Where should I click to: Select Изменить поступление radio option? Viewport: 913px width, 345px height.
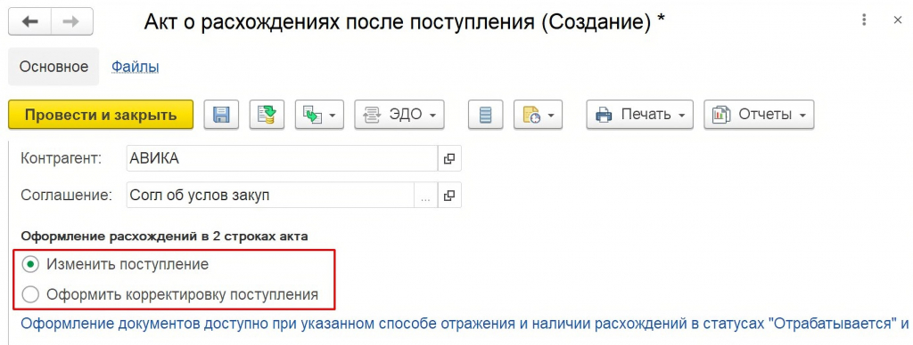(x=115, y=264)
